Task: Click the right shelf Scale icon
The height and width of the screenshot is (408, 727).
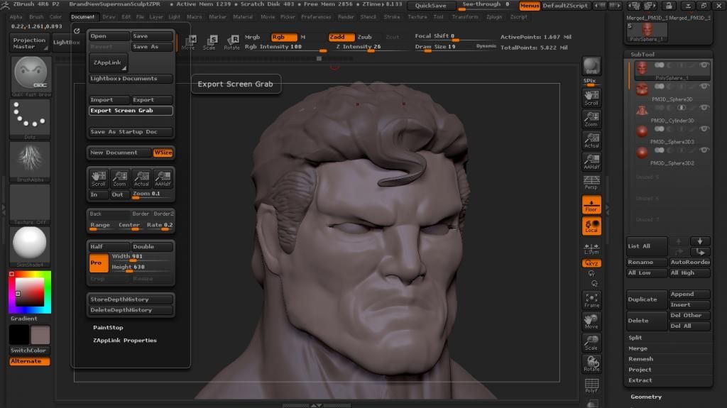Action: pos(591,343)
